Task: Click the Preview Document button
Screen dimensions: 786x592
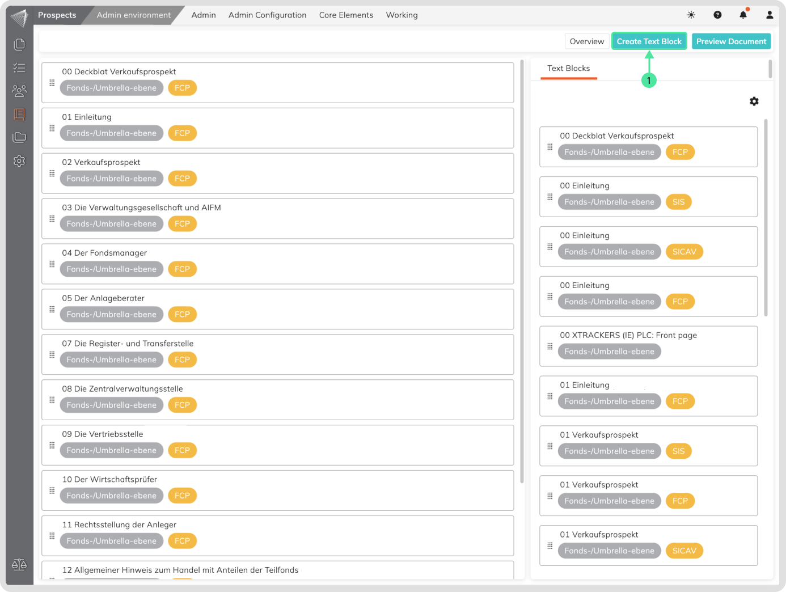Action: (x=731, y=41)
